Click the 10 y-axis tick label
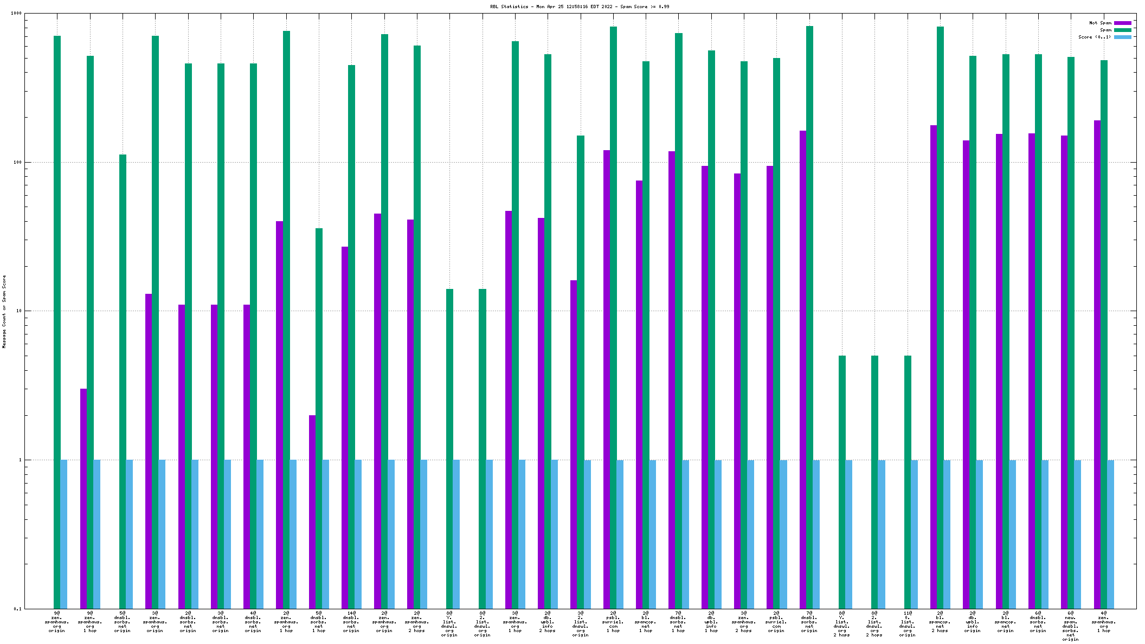The height and width of the screenshot is (644, 1145). pos(18,311)
